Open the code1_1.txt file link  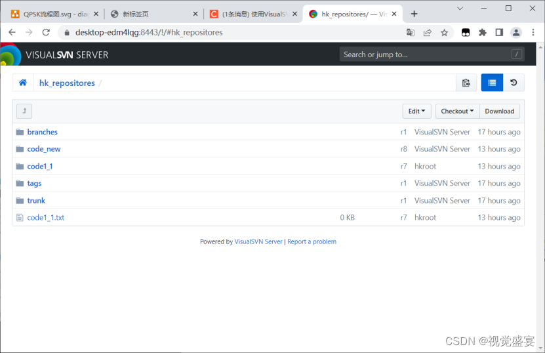pyautogui.click(x=46, y=218)
